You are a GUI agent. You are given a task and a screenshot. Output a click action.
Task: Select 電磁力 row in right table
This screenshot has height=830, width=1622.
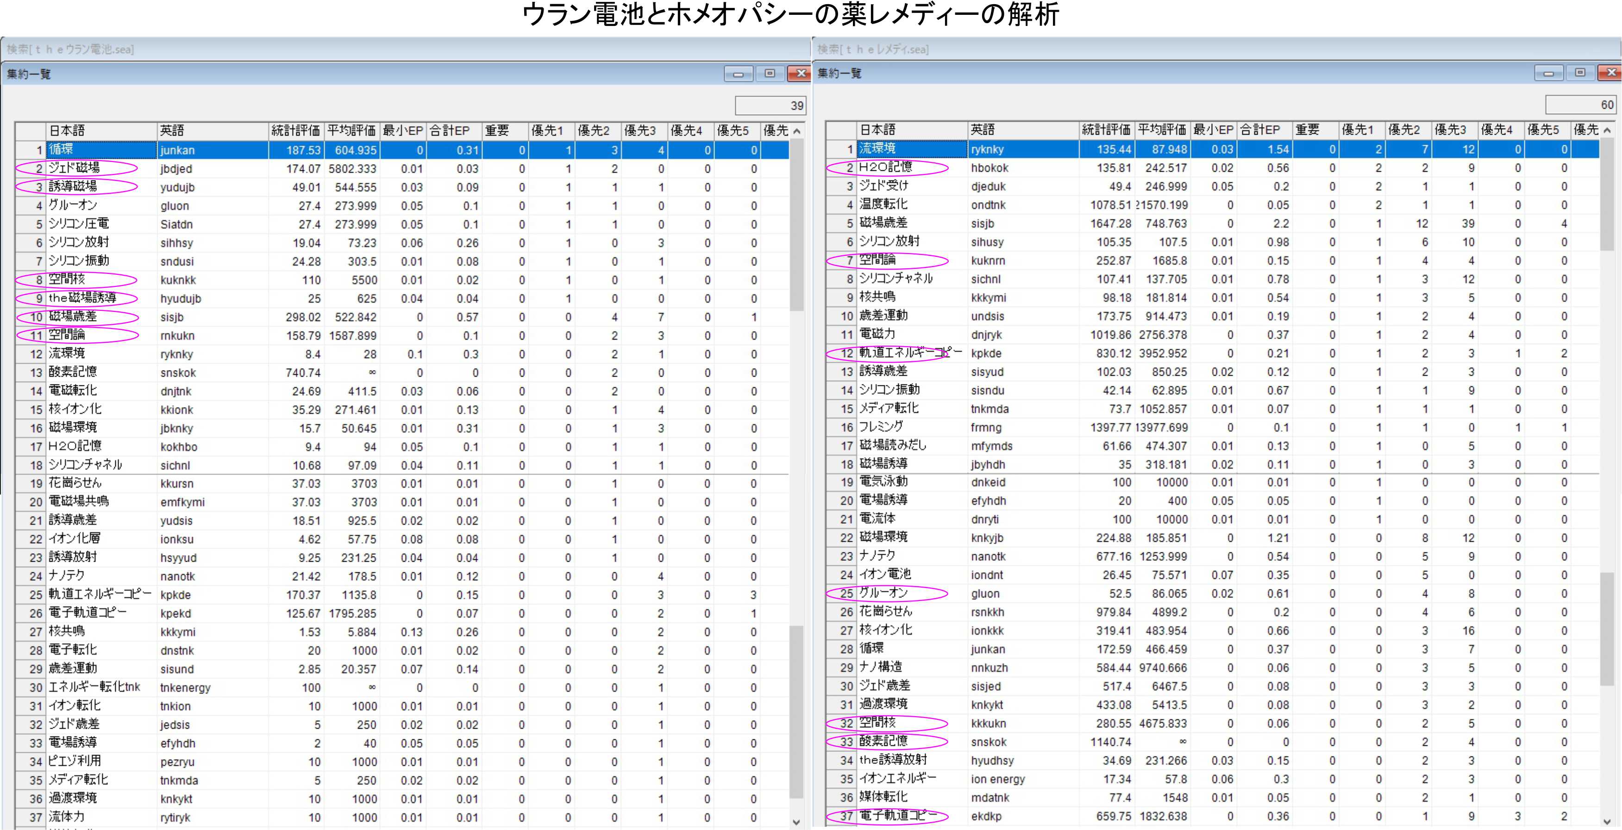[1212, 335]
